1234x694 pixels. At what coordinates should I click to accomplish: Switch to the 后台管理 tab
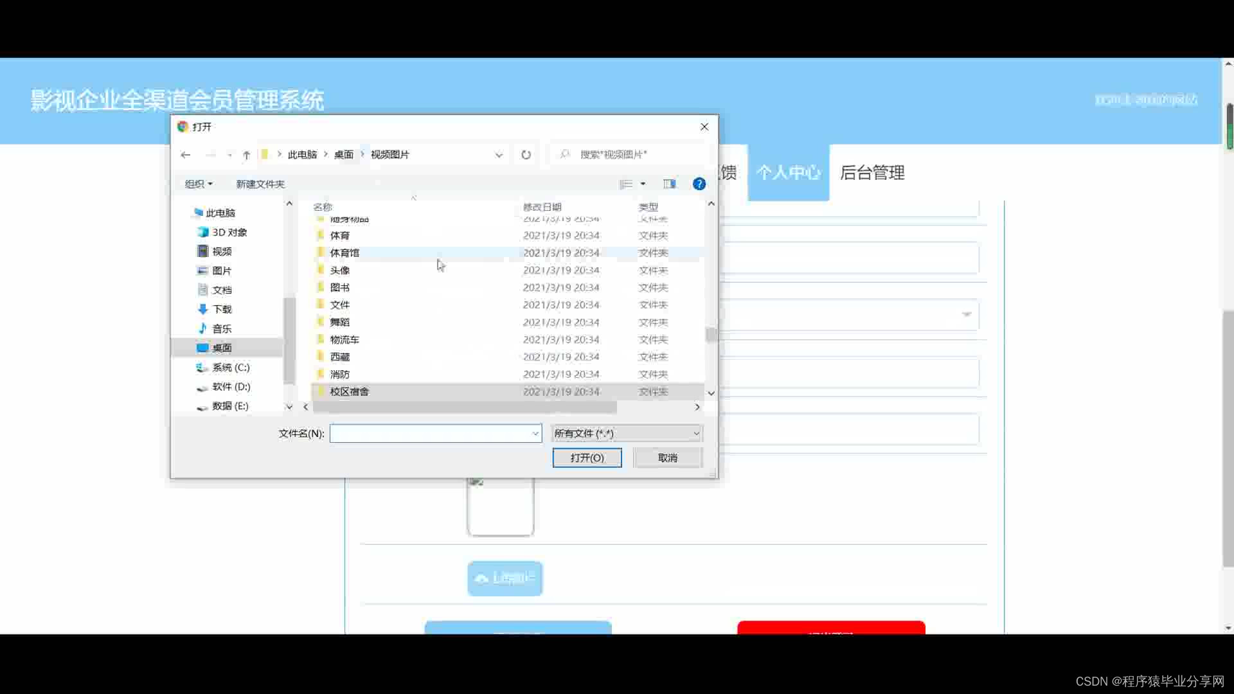(872, 173)
